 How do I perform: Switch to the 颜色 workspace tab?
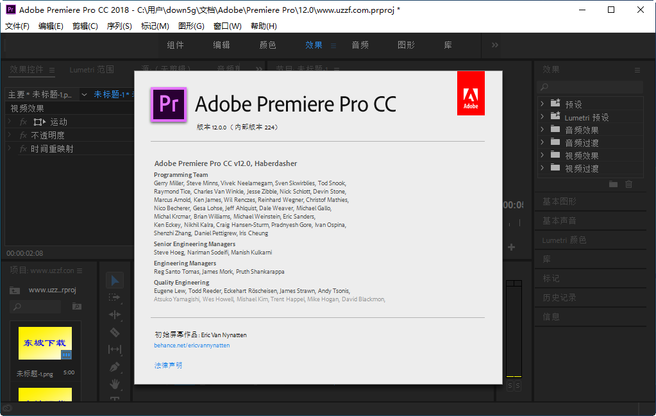(x=267, y=45)
